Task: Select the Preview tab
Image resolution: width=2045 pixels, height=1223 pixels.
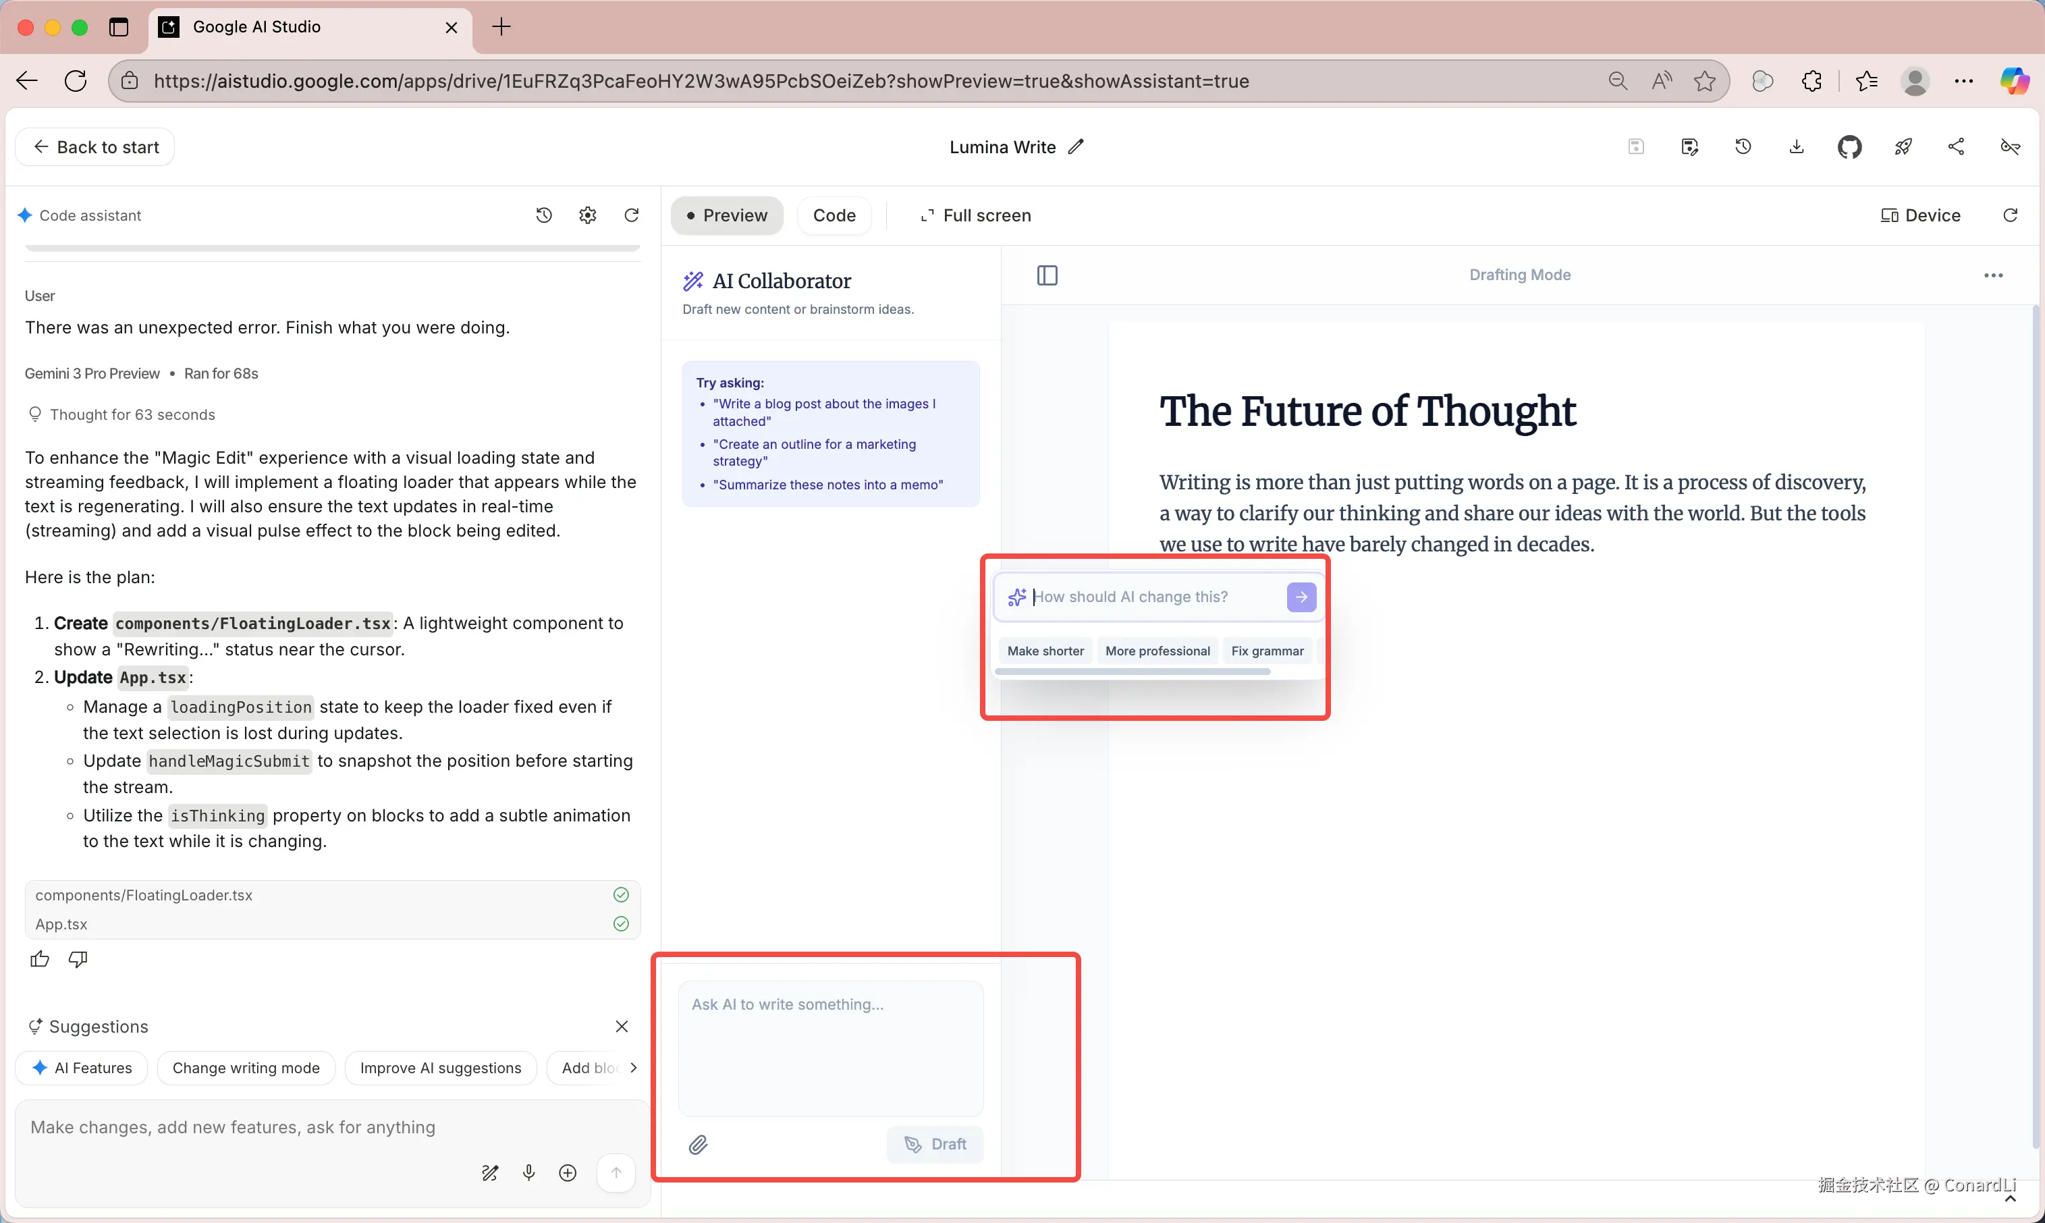Action: [726, 215]
